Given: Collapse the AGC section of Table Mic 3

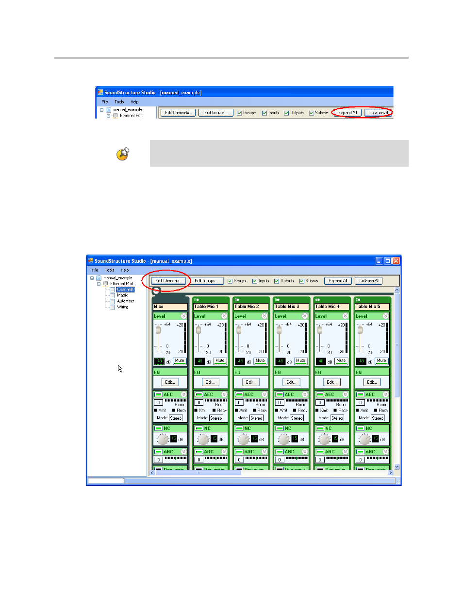Looking at the screenshot, I should (305, 452).
